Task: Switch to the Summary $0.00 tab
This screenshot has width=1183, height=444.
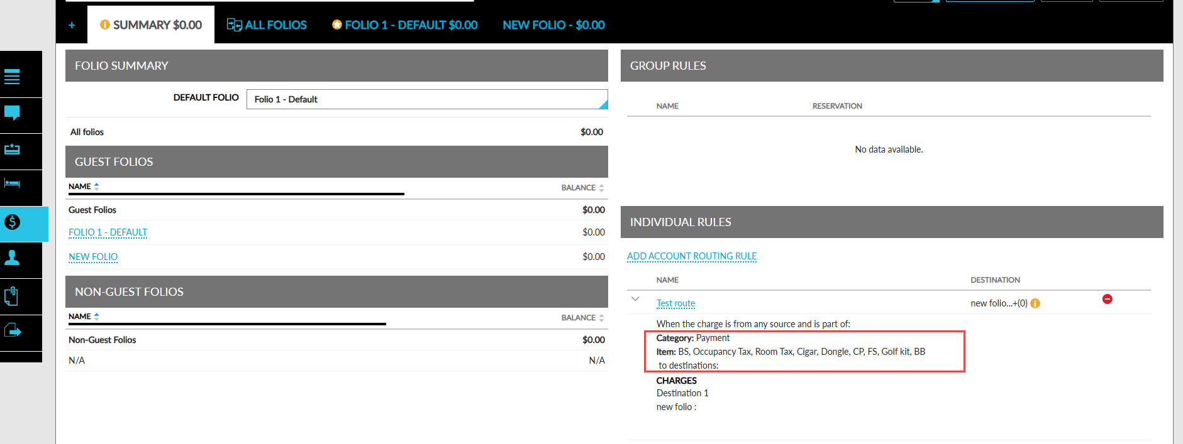Action: (x=151, y=25)
